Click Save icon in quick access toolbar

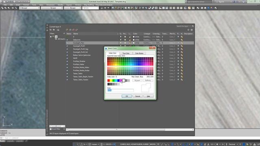coord(11,2)
